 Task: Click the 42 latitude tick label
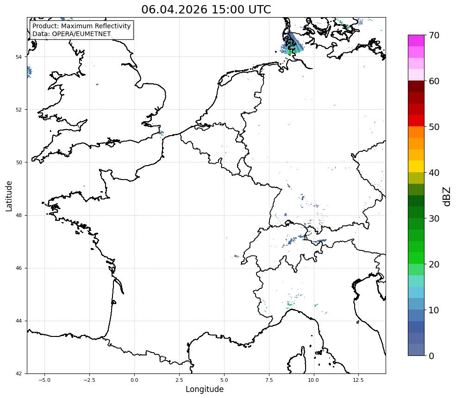19,373
